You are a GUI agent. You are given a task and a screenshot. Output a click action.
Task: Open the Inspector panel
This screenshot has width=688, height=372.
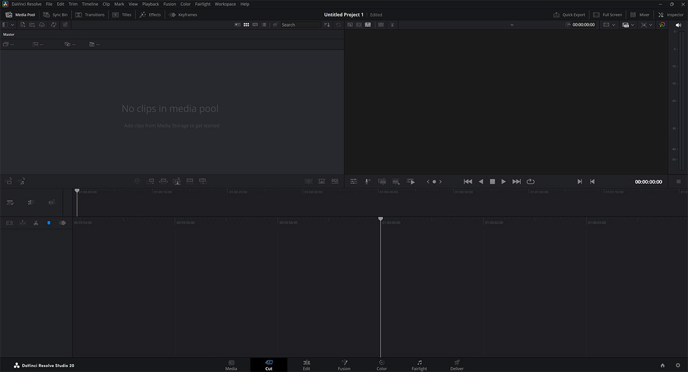pyautogui.click(x=671, y=15)
